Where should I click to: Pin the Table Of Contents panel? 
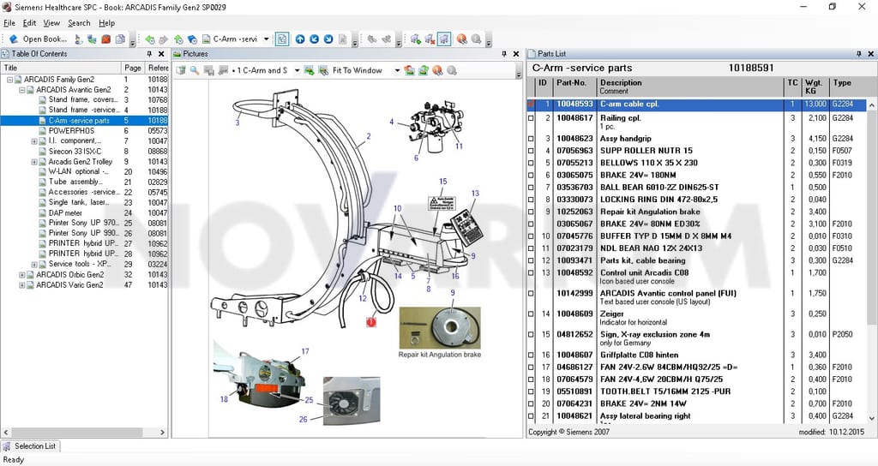pos(149,54)
